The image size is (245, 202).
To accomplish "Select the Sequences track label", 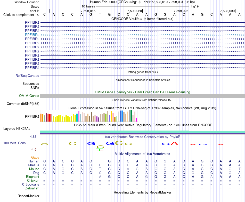I will pos(31,84).
